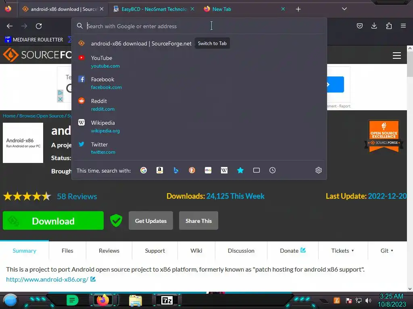Click the page vertical scrollbar thumb
Viewport: 413px width, 309px height.
[x=410, y=64]
